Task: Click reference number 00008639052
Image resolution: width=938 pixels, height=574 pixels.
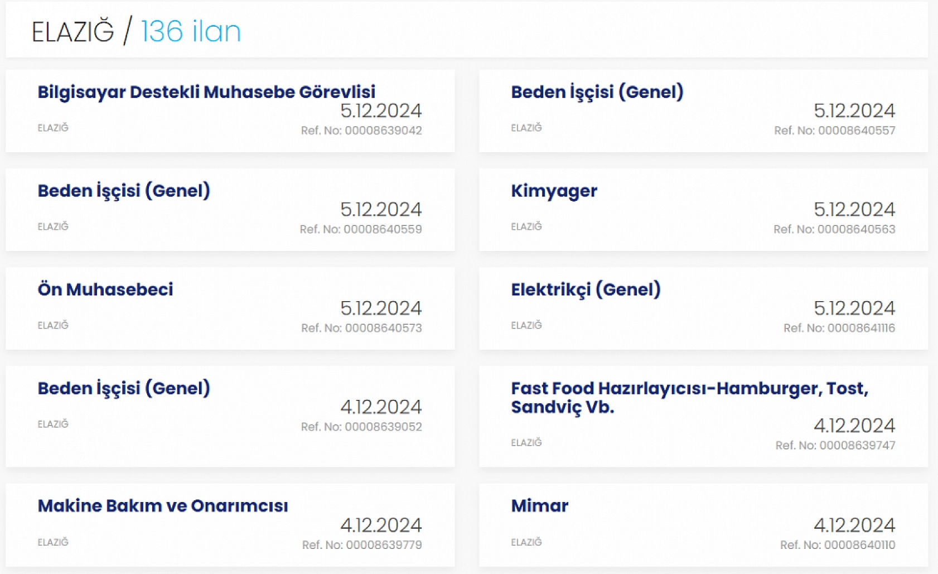Action: [x=361, y=427]
